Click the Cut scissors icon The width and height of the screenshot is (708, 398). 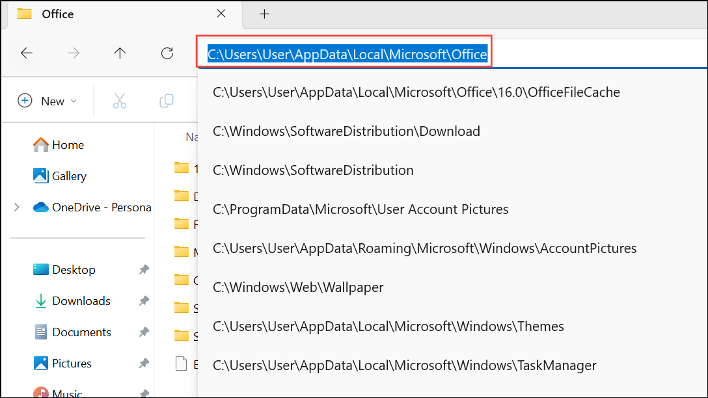coord(119,101)
